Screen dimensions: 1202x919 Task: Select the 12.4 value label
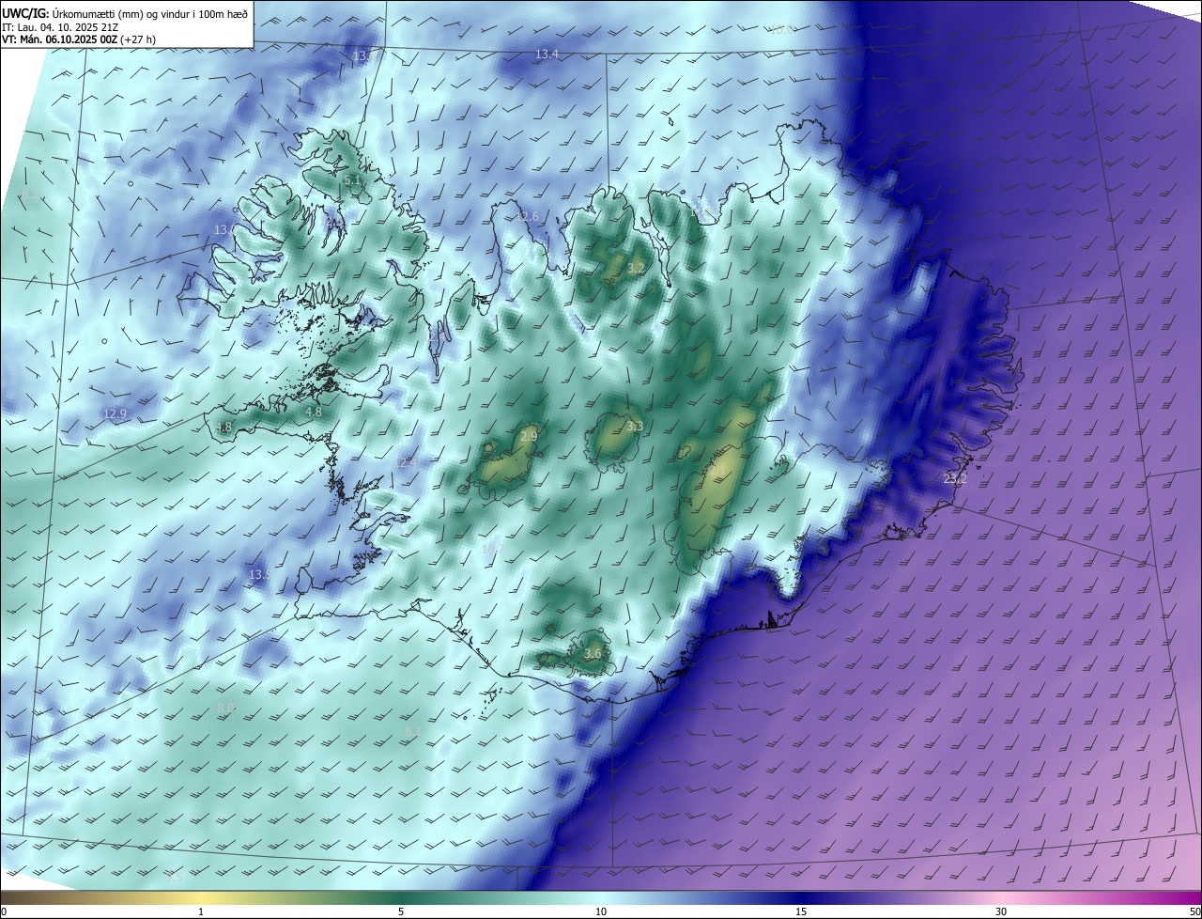(407, 463)
